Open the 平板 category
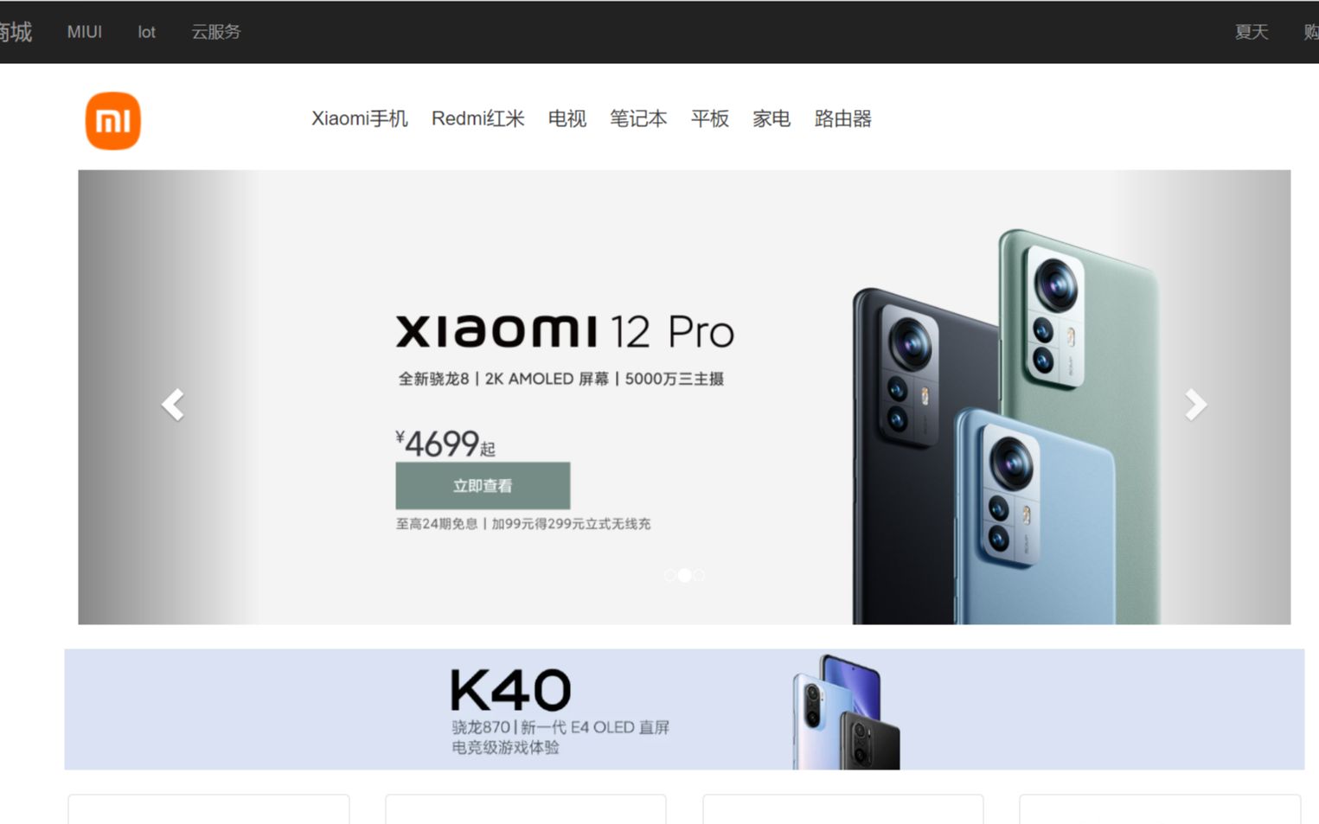Viewport: 1319px width, 824px height. [x=710, y=118]
